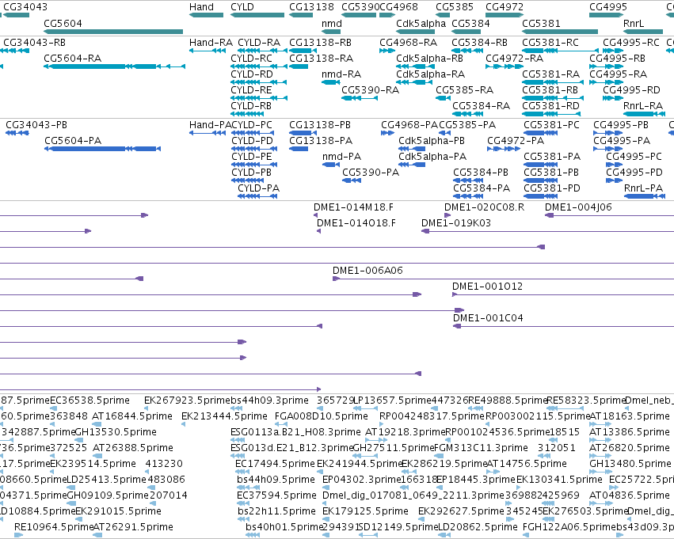Open the CG5381-PC protein label

tap(551, 124)
